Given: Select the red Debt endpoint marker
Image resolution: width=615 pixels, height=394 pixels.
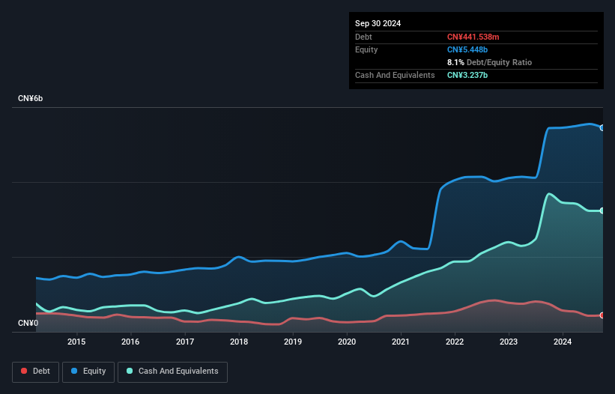Looking at the screenshot, I should pyautogui.click(x=602, y=315).
